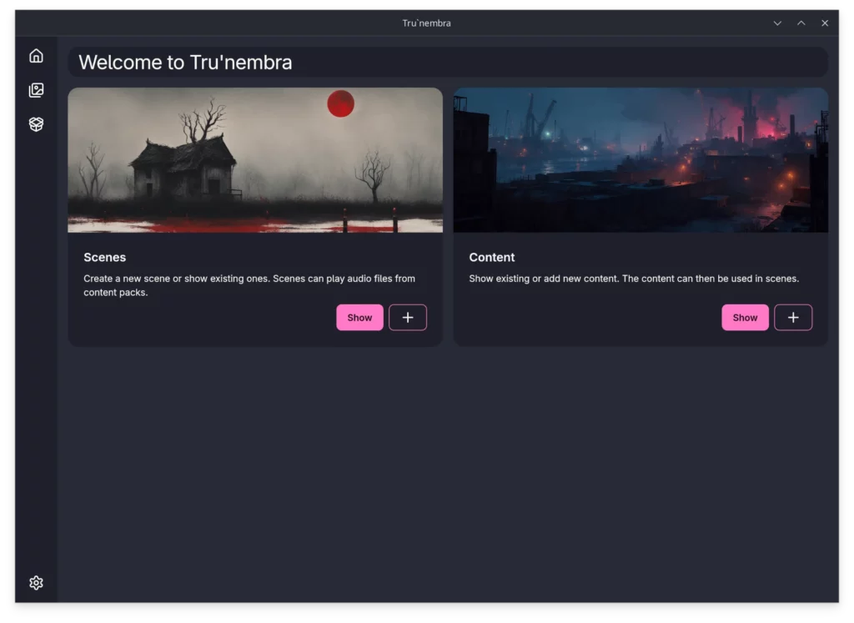Screen dimensions: 854x623
Task: Add a new scene with plus button
Action: (x=407, y=318)
